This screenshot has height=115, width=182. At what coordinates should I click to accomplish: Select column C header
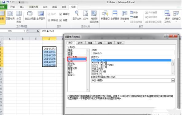[x=36, y=39]
